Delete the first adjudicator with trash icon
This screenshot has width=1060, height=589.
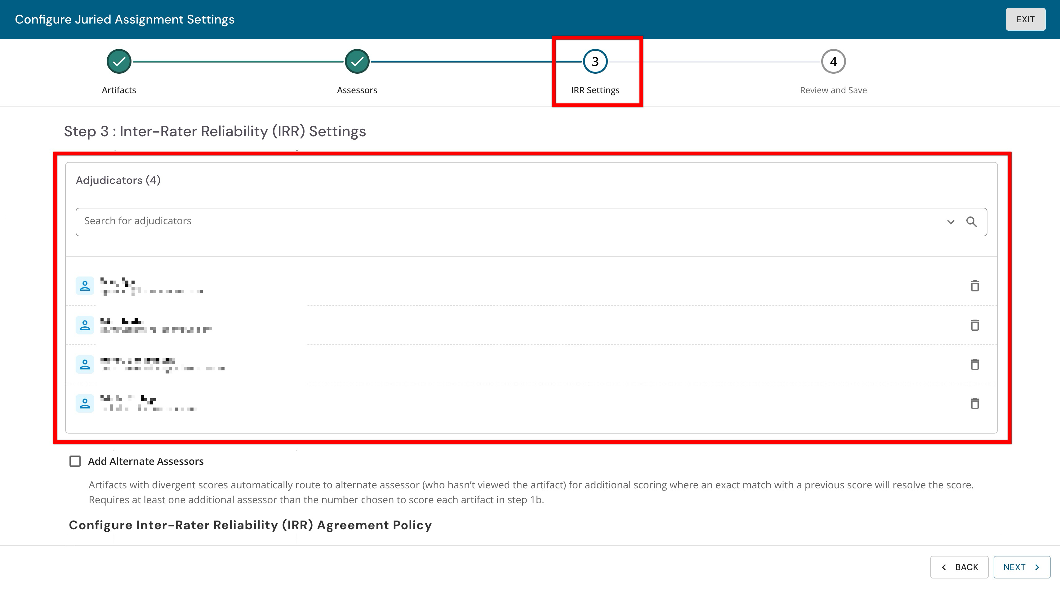point(974,286)
